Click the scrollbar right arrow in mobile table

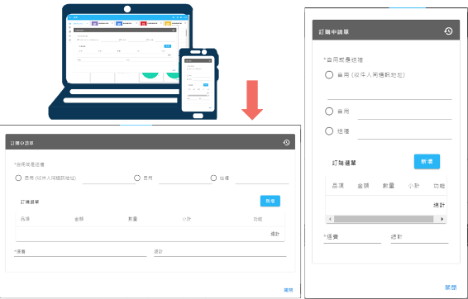tap(442, 219)
